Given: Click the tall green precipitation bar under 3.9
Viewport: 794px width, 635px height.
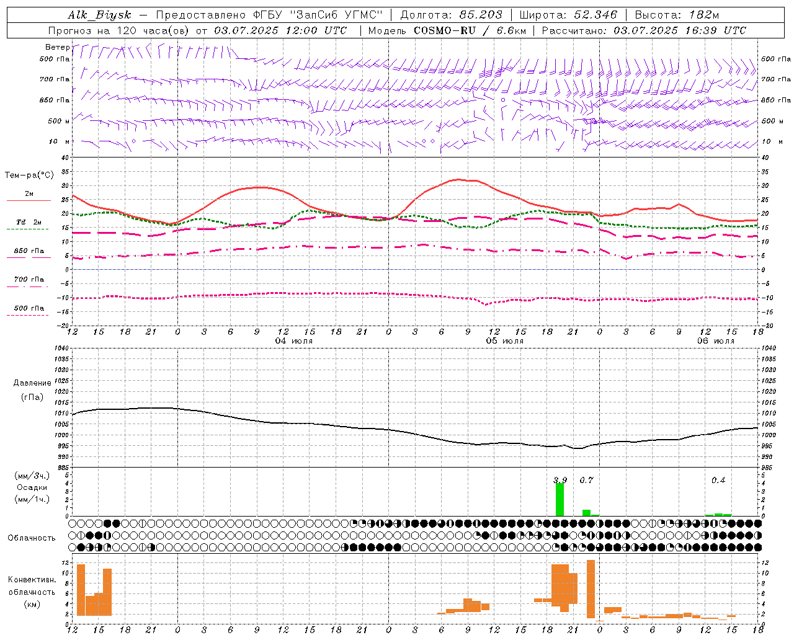Looking at the screenshot, I should (560, 500).
